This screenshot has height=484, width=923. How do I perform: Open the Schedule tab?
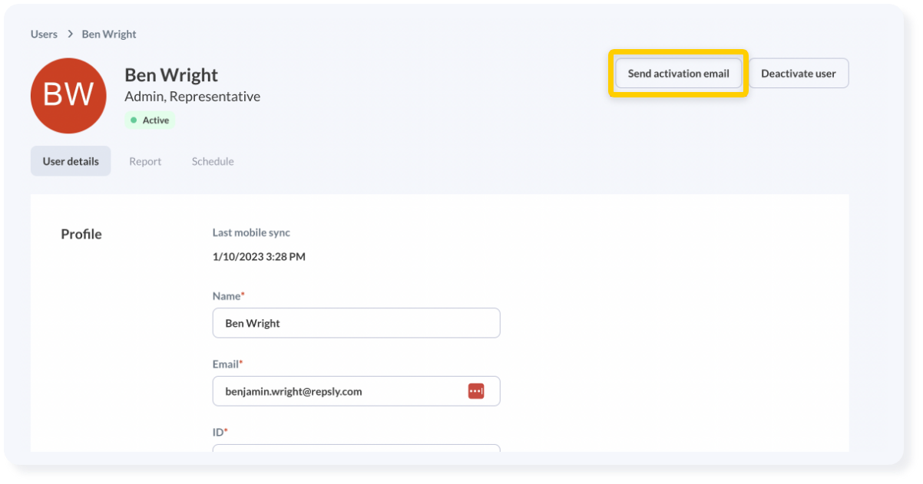point(212,161)
